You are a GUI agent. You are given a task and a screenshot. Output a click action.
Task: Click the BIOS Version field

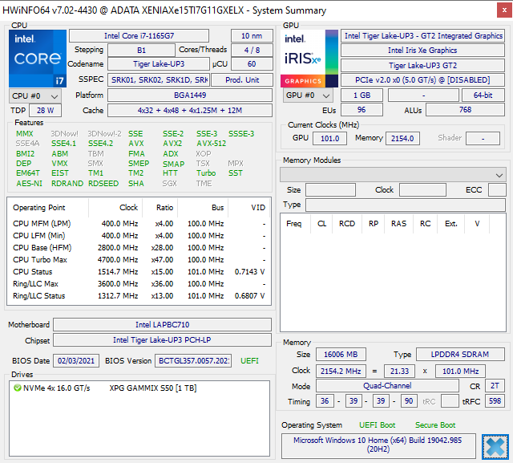pos(193,361)
